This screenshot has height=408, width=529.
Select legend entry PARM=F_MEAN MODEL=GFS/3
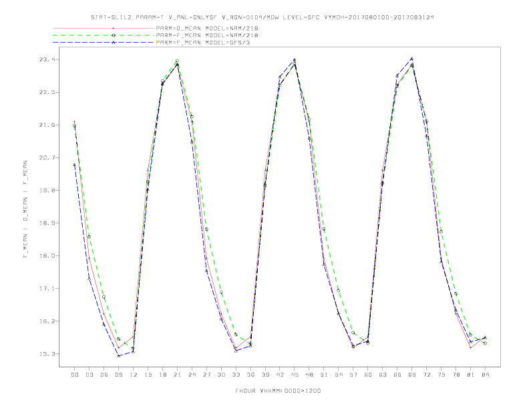pos(203,43)
